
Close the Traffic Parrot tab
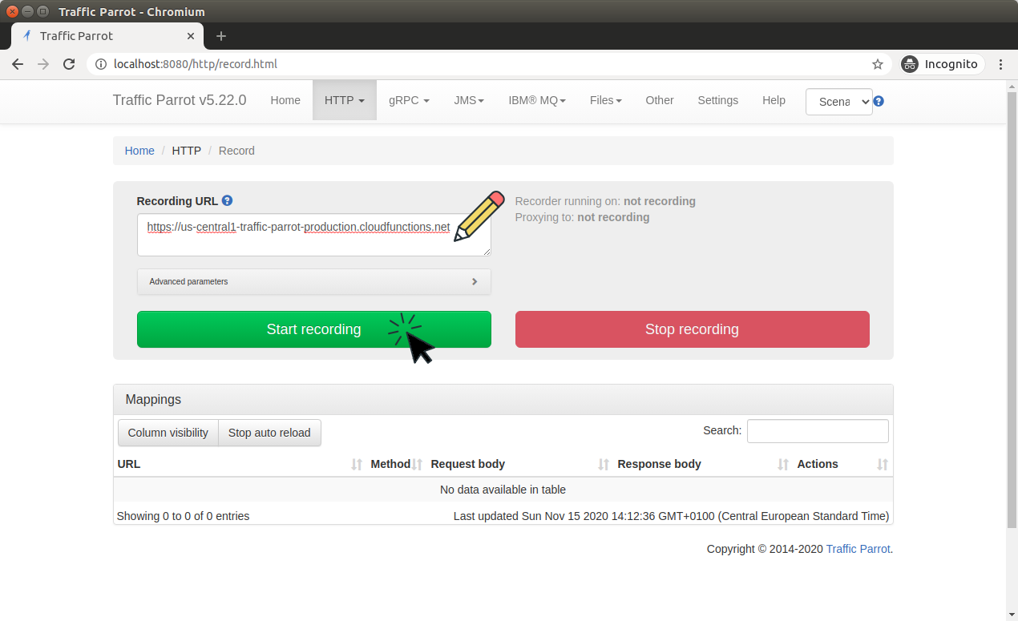191,36
